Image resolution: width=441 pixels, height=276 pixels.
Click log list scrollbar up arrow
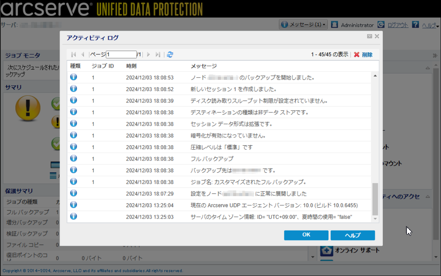375,76
